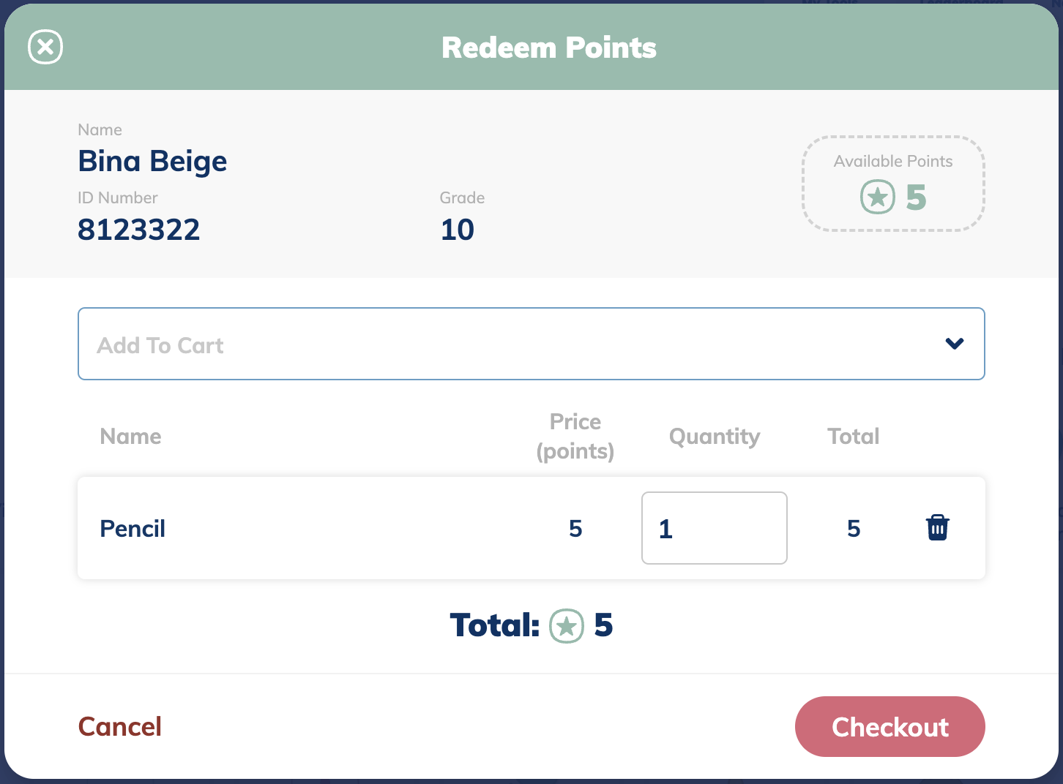The height and width of the screenshot is (784, 1063).
Task: Click the ID Number 8123322
Action: point(139,229)
